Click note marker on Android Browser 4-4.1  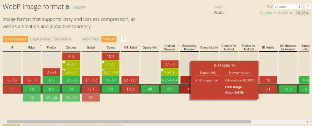[162, 70]
